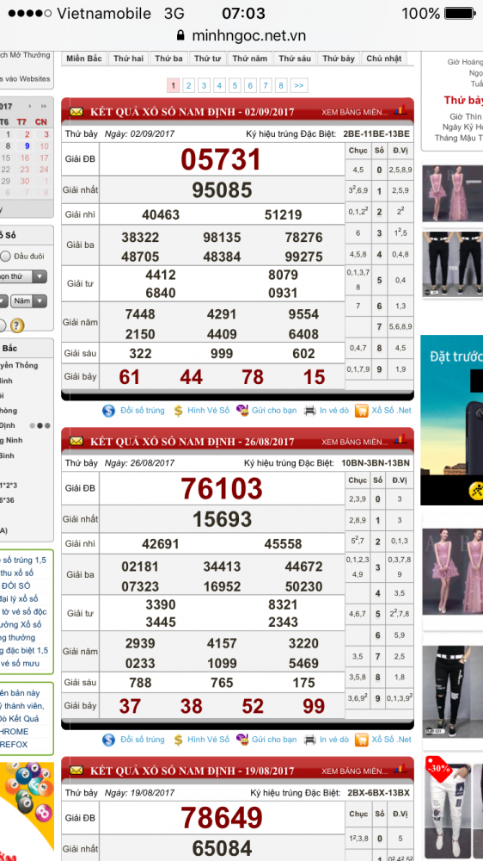Viewport: 483px width, 861px height.
Task: Click the bar chart icon on 02/09/2017 header
Action: [400, 109]
